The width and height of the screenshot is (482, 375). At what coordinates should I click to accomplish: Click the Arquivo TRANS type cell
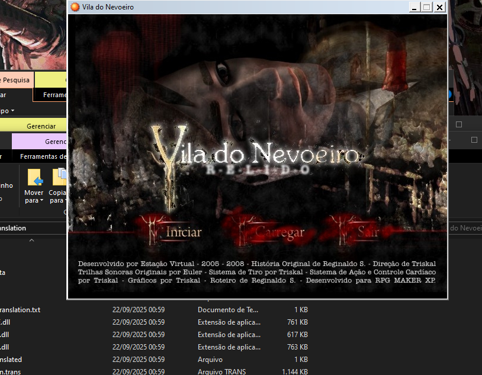point(221,371)
